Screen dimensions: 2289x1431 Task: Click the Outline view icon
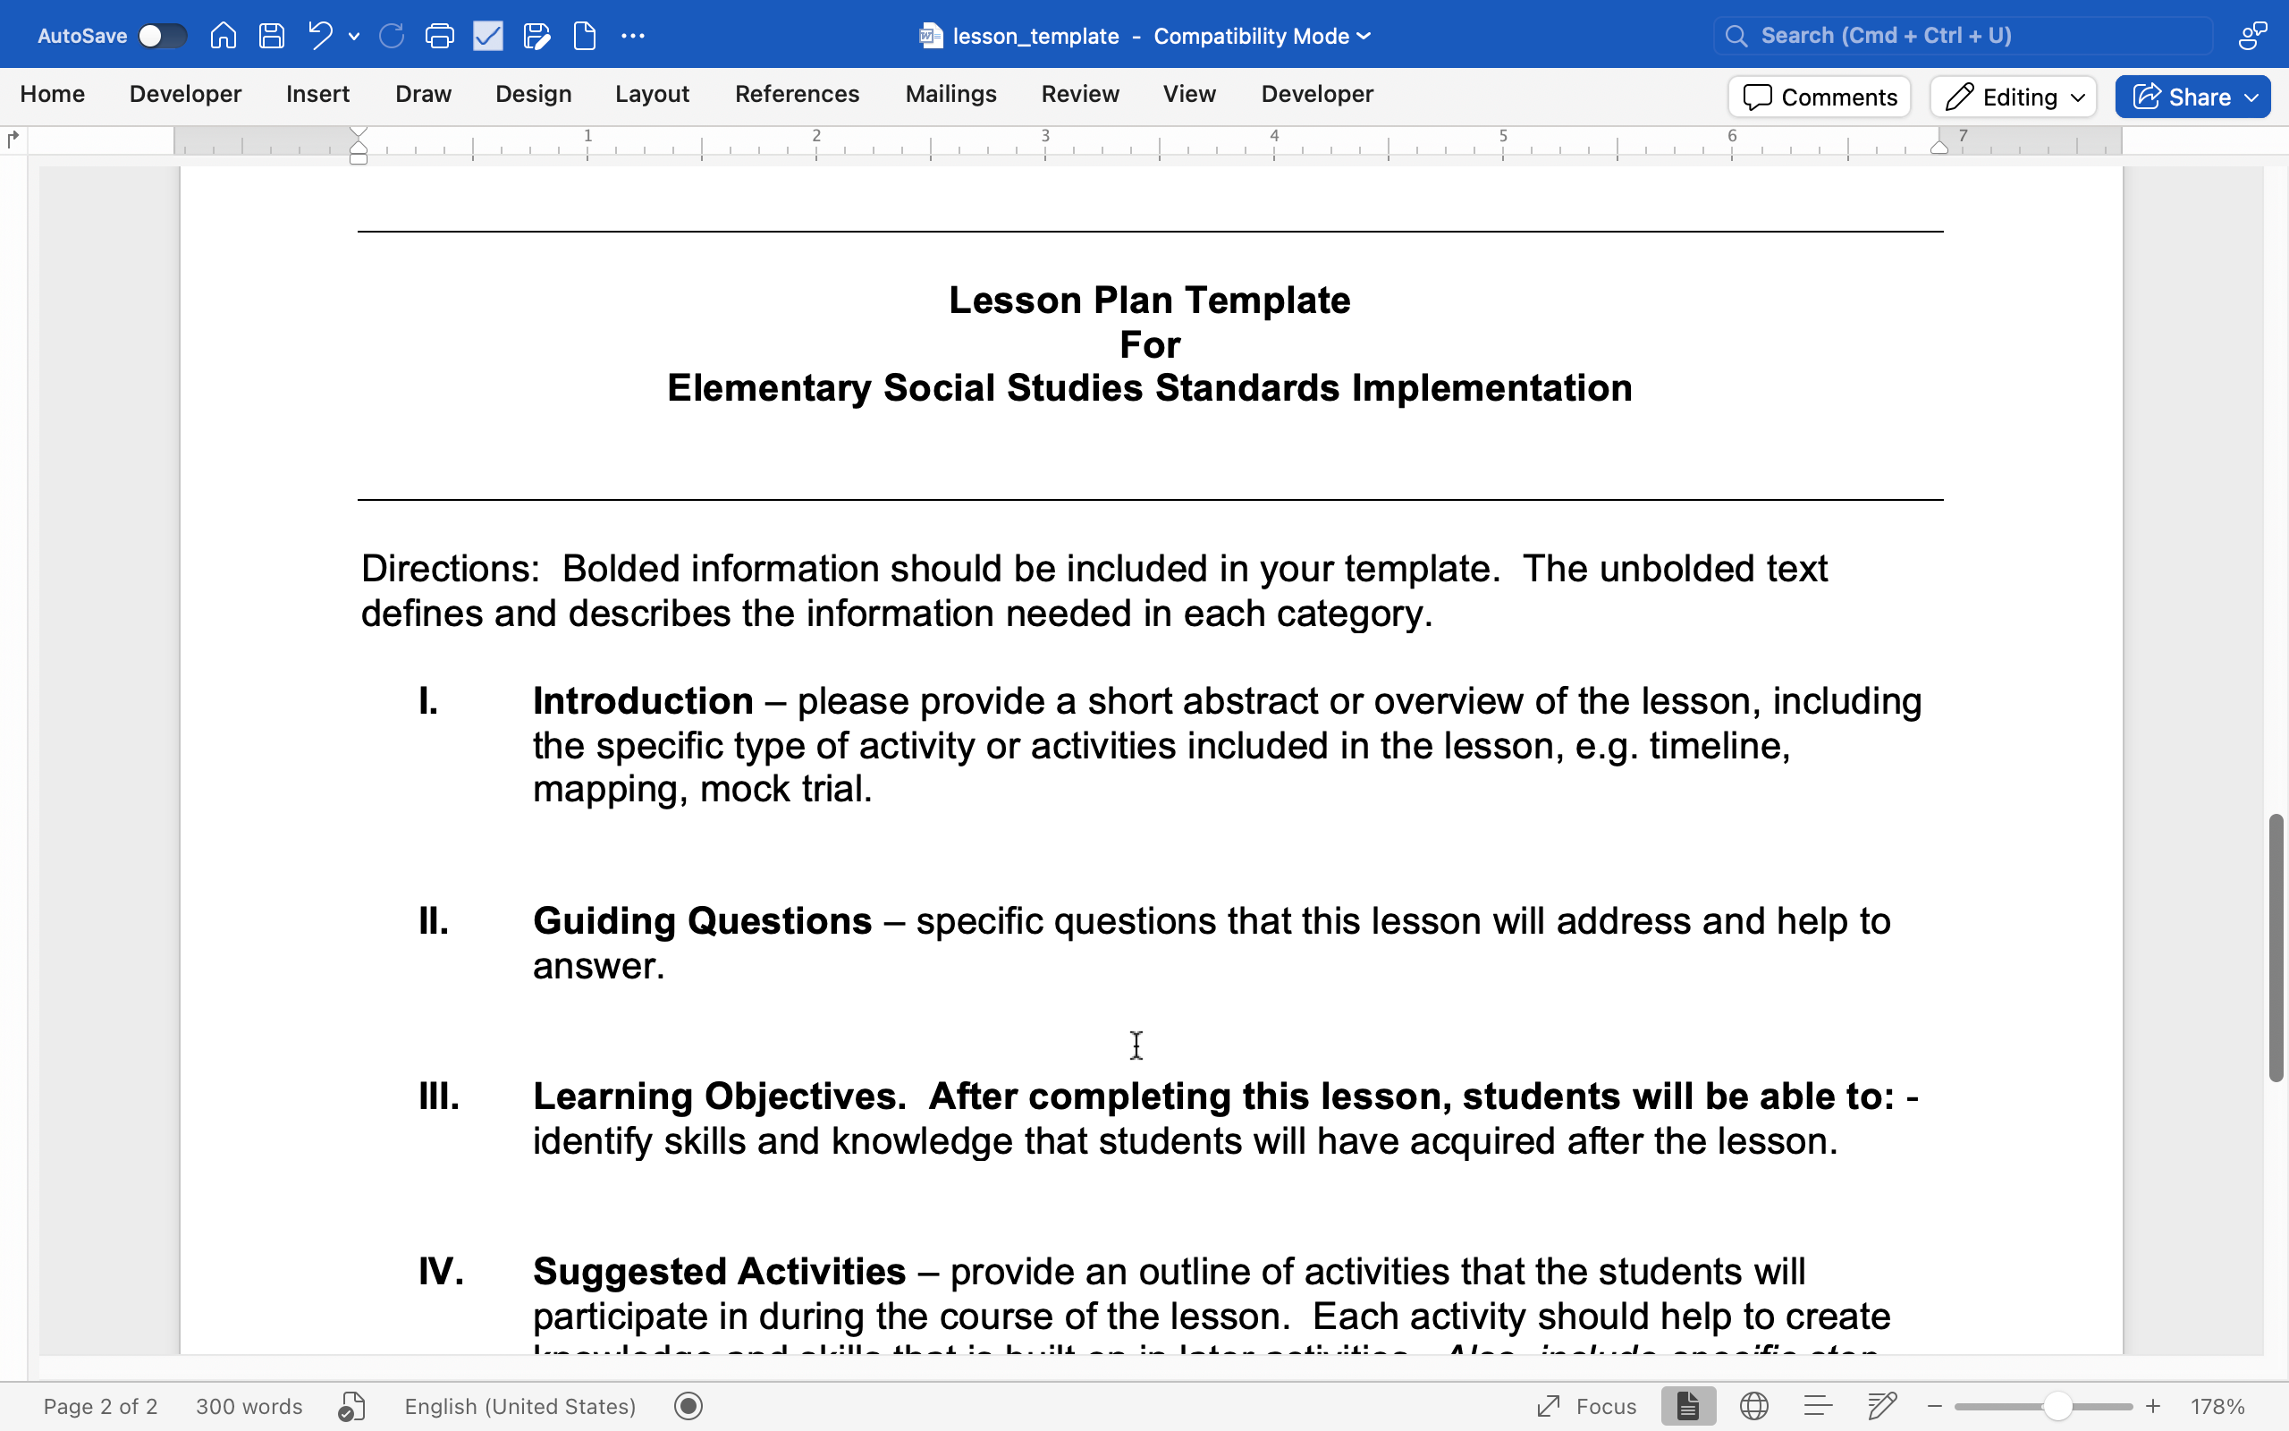(1818, 1406)
